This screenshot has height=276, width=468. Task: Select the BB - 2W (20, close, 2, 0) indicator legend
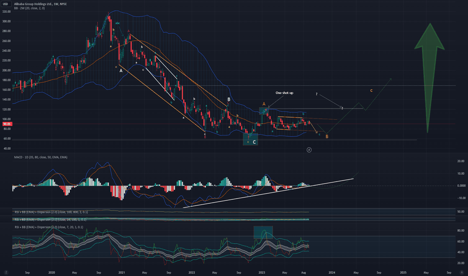tap(29, 9)
